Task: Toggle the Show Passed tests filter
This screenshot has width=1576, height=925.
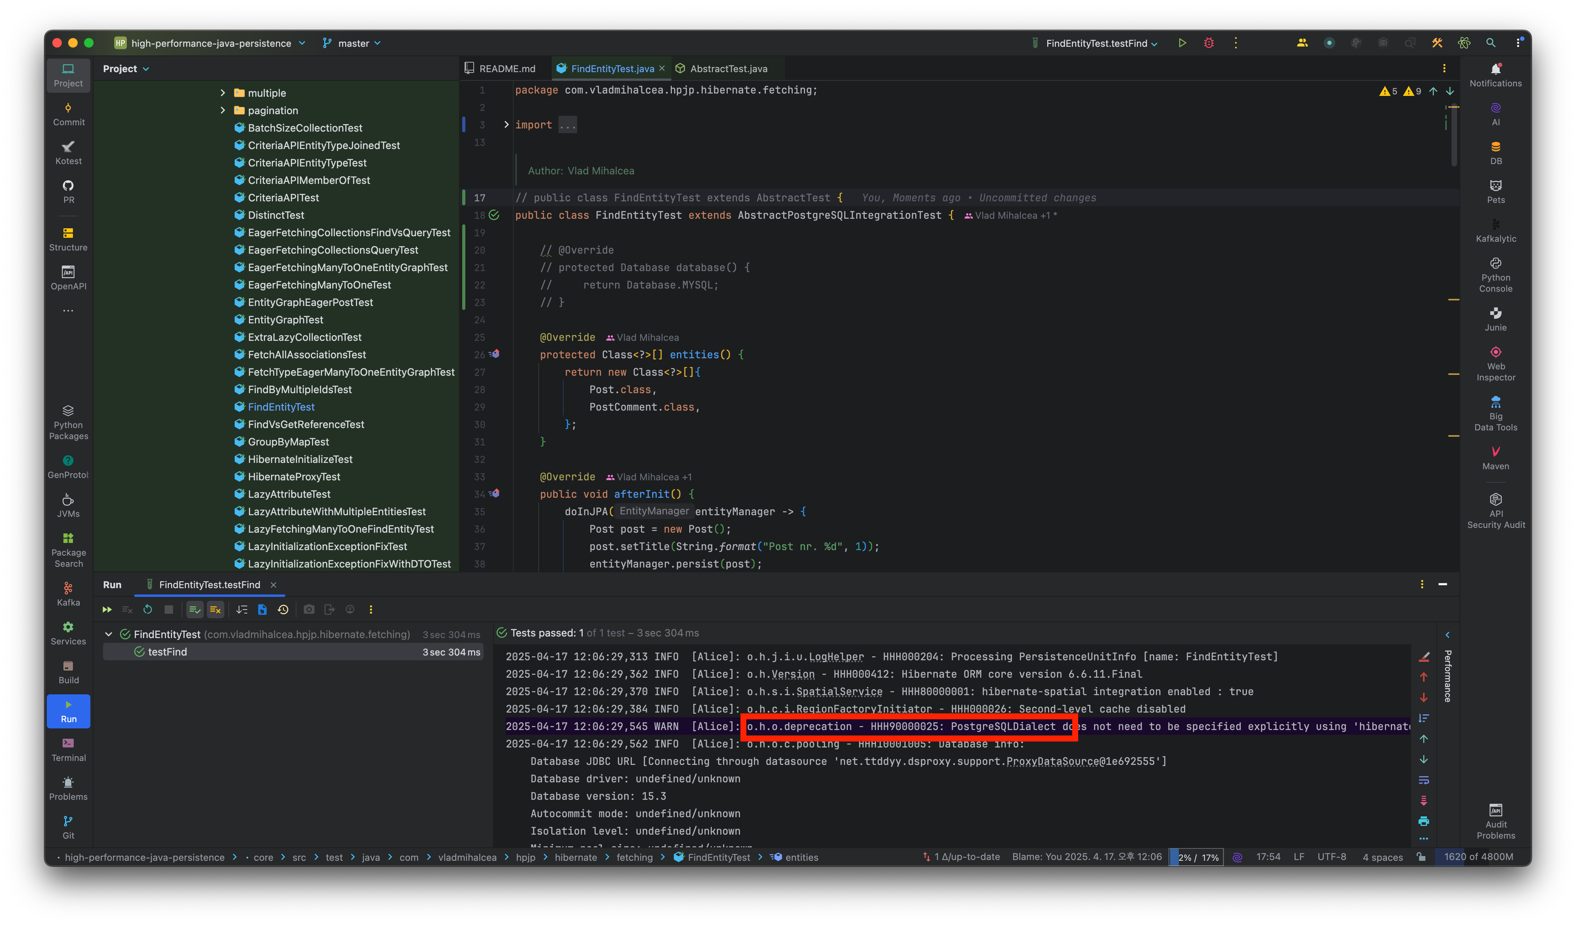Action: [x=195, y=609]
